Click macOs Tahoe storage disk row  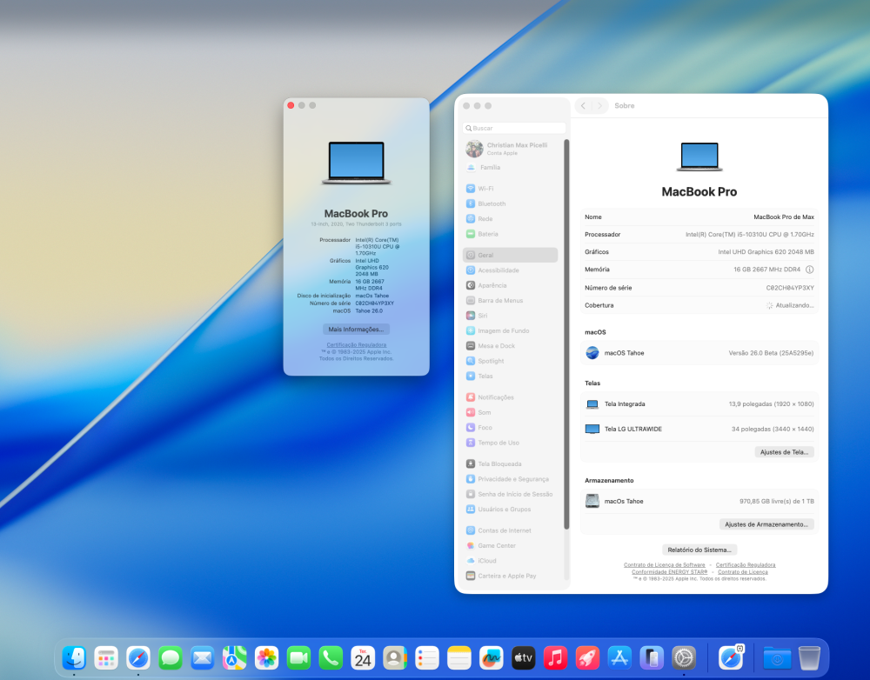(x=699, y=501)
